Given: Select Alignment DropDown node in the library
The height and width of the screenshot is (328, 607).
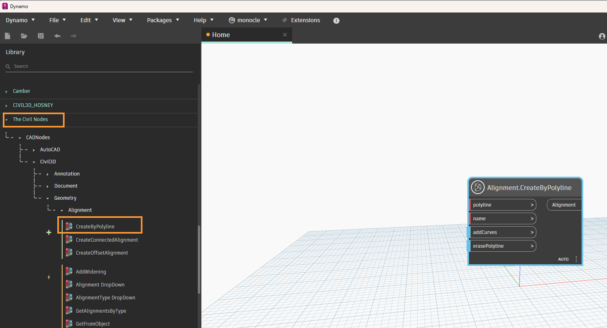Looking at the screenshot, I should [x=100, y=285].
